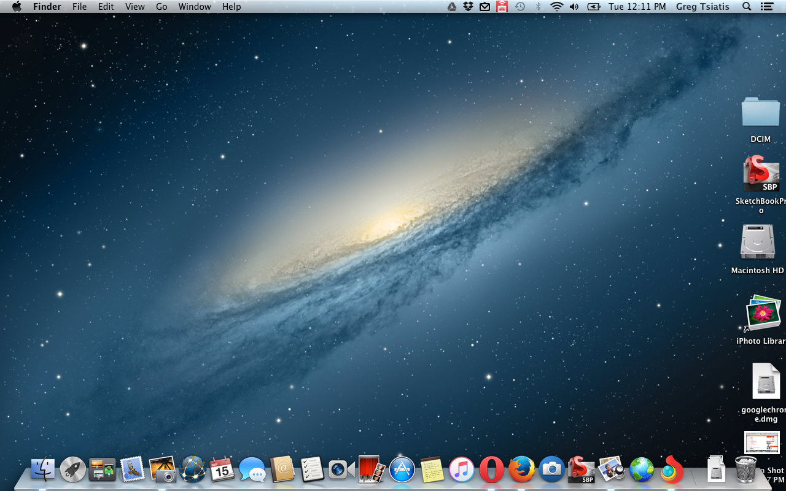Launch Firefox from the Dock
This screenshot has width=786, height=491.
(x=521, y=470)
